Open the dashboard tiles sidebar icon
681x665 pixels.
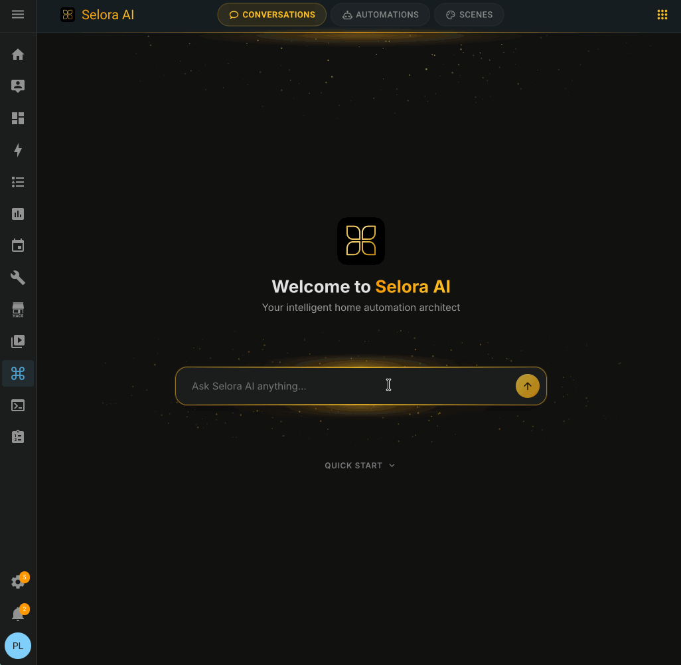click(18, 118)
